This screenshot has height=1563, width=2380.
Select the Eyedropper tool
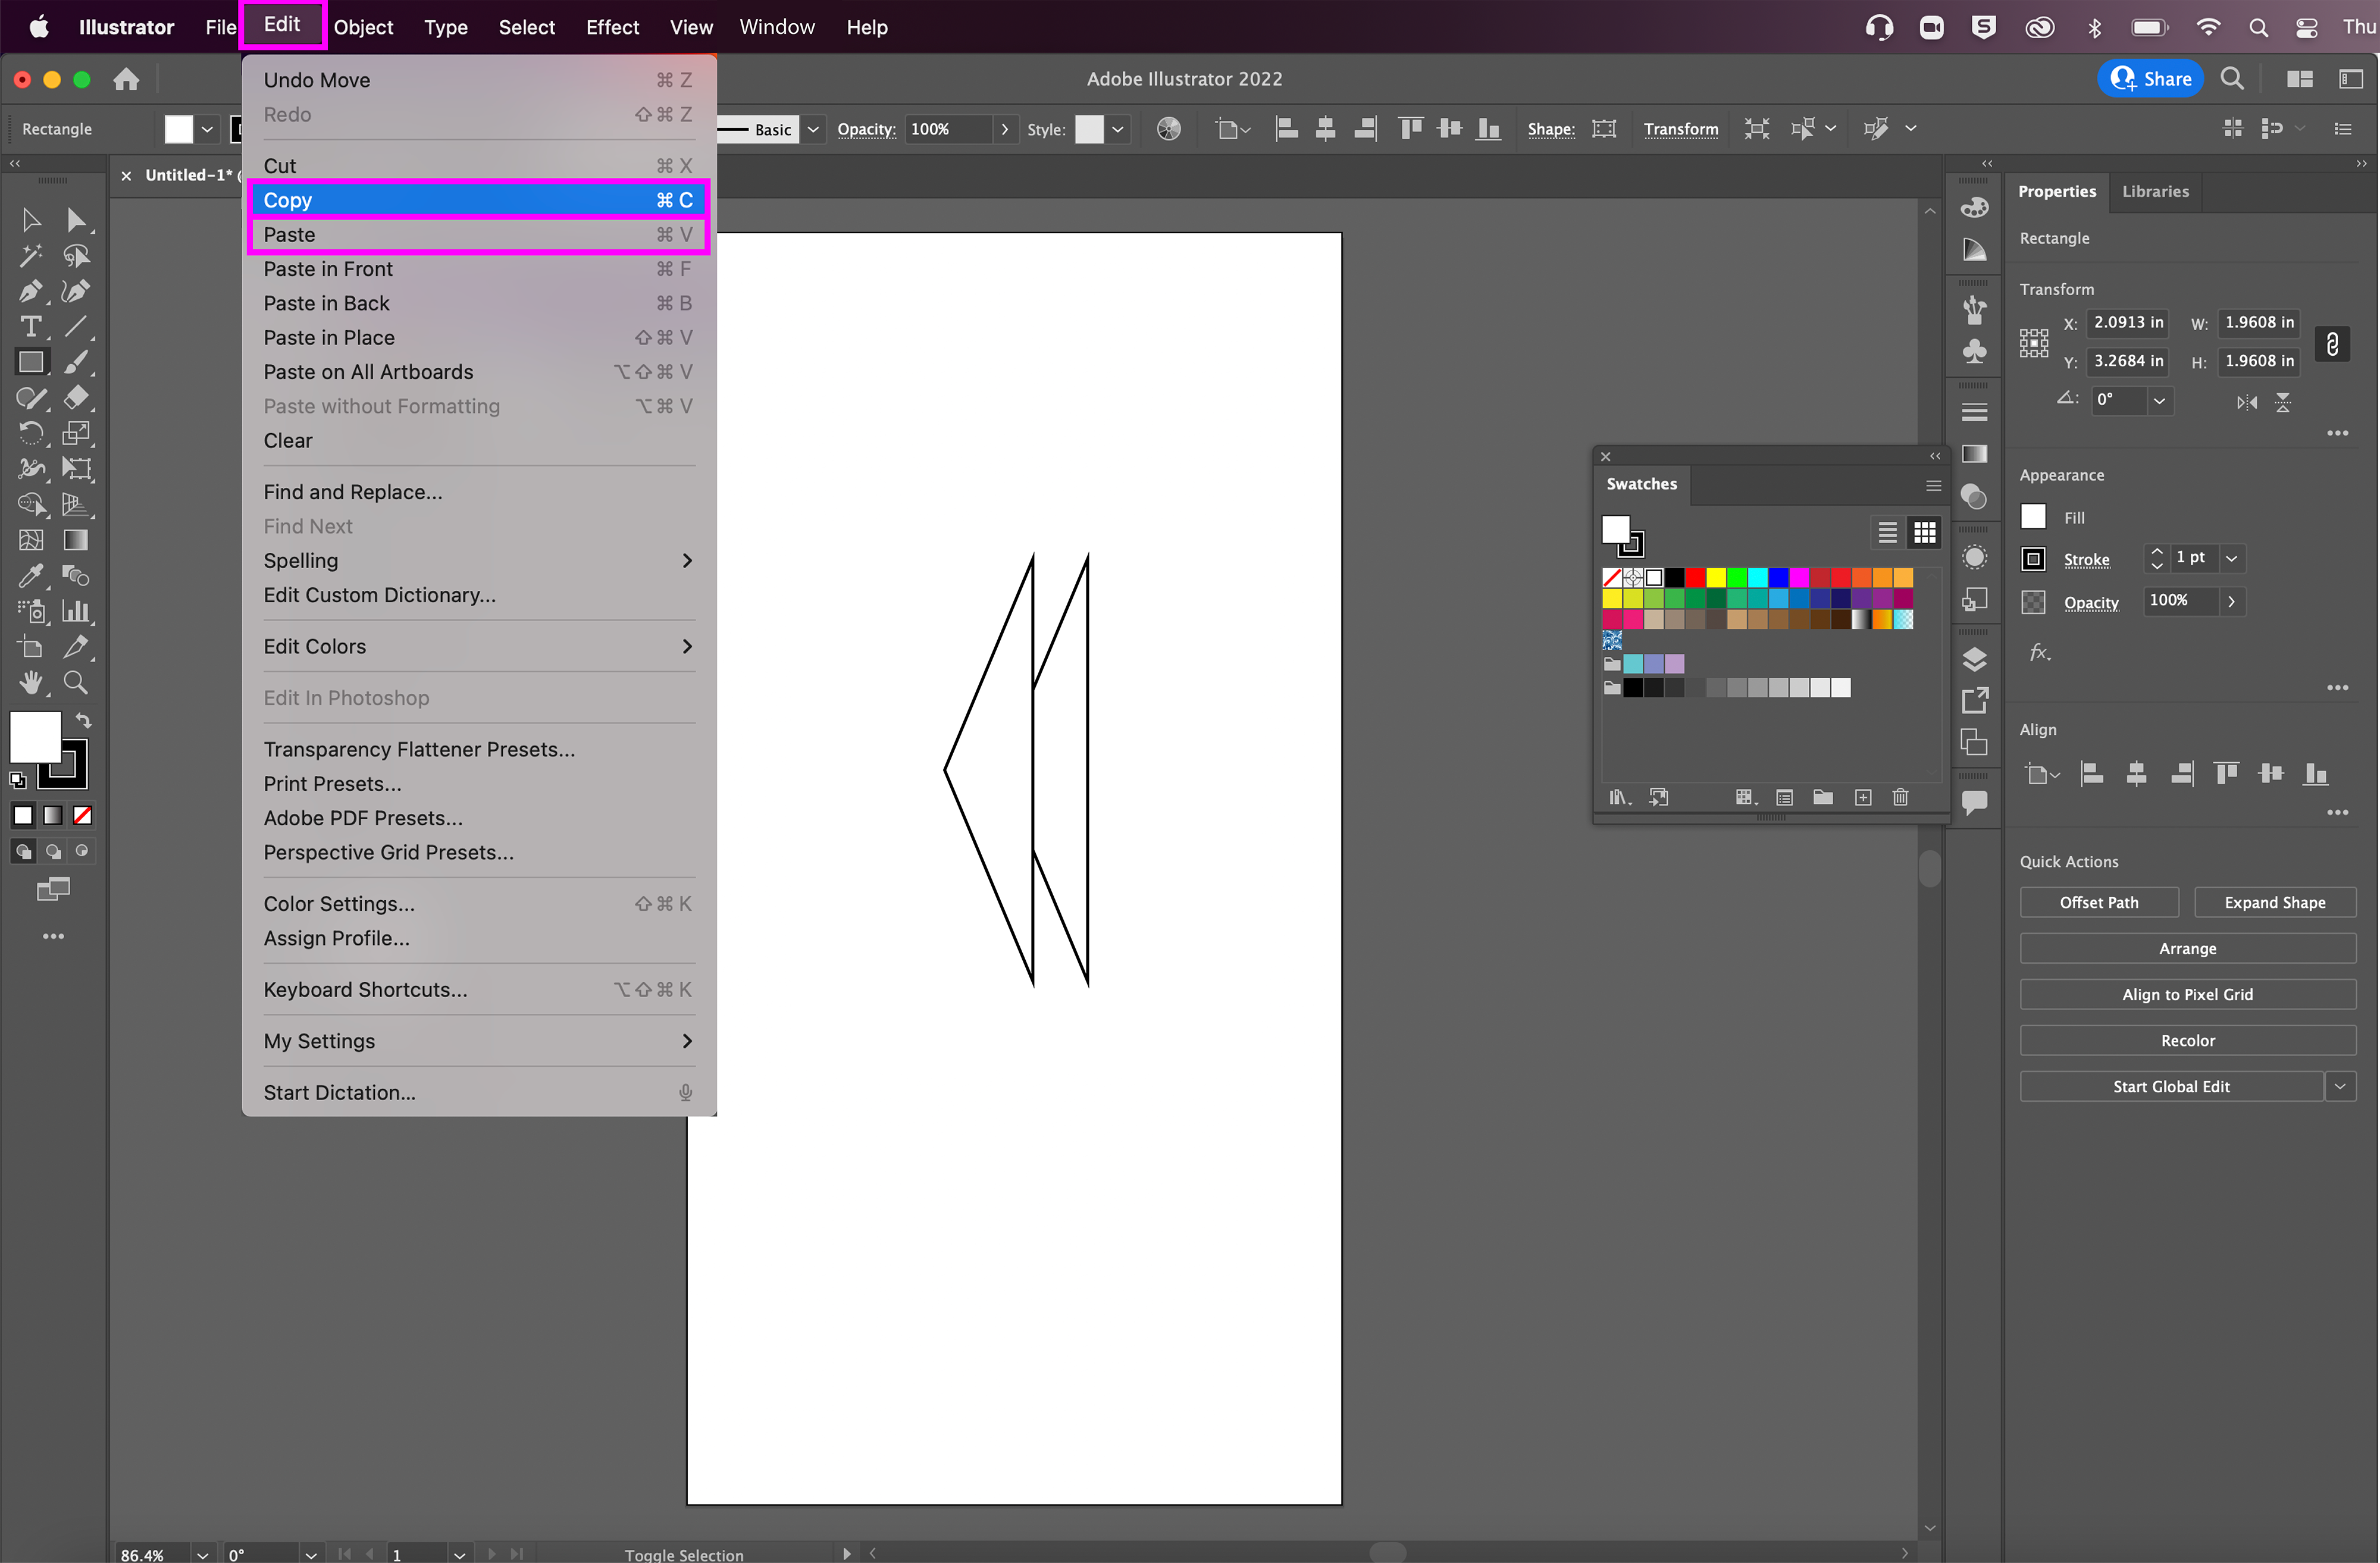[30, 576]
